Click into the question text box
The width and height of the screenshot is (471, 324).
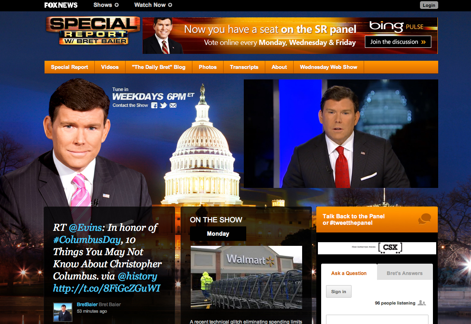coord(377,320)
